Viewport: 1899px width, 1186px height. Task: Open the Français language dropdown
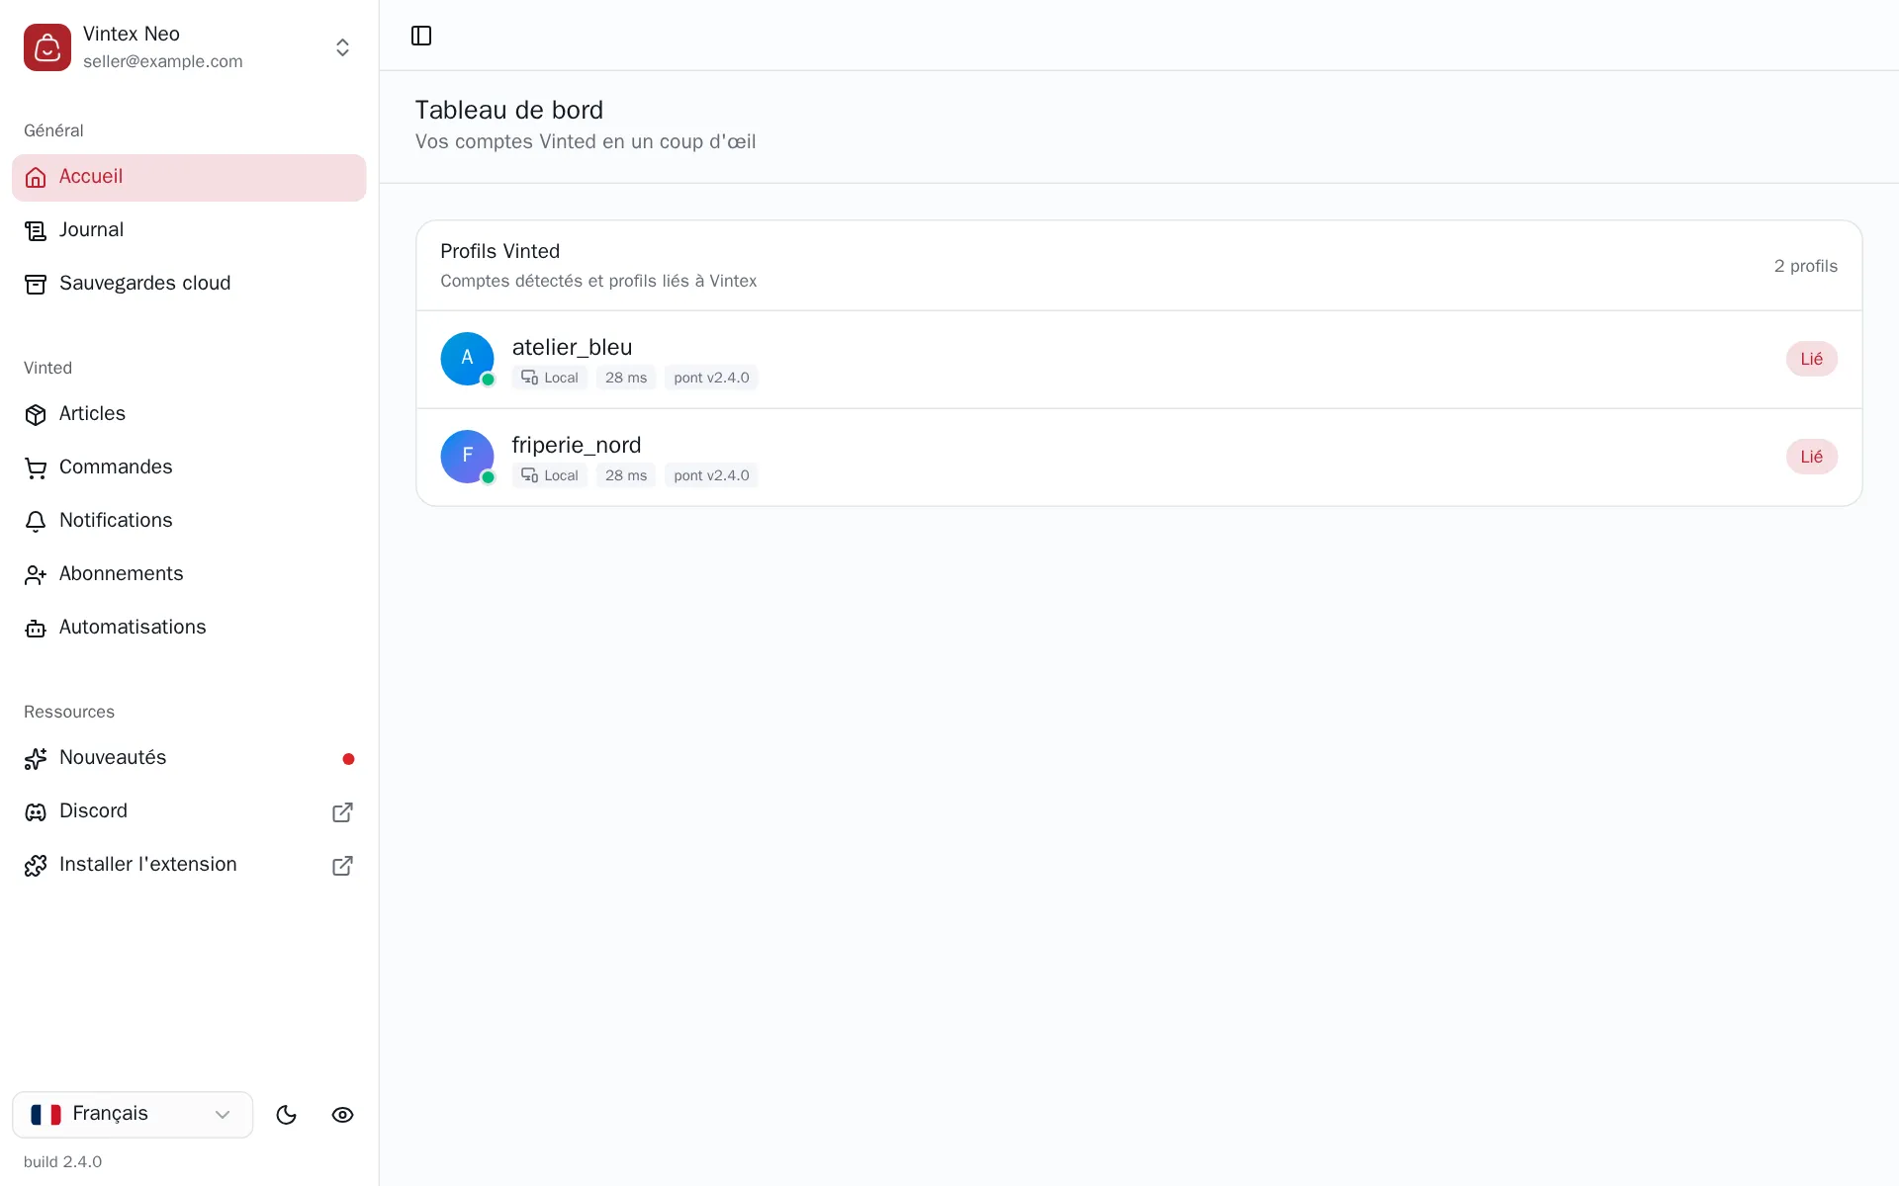click(x=133, y=1115)
